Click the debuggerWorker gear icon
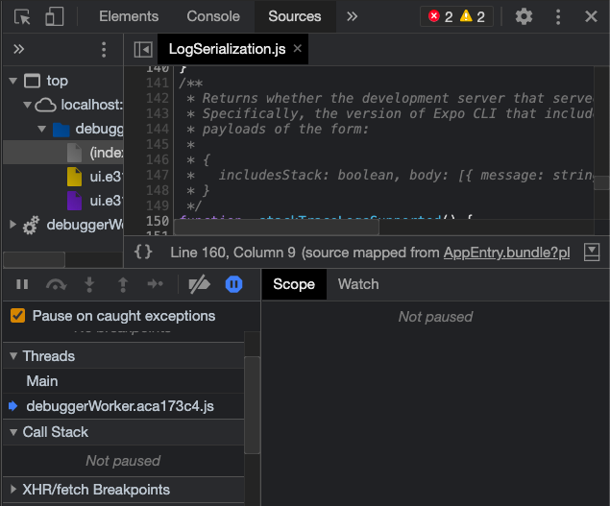Image resolution: width=610 pixels, height=506 pixels. click(x=31, y=225)
